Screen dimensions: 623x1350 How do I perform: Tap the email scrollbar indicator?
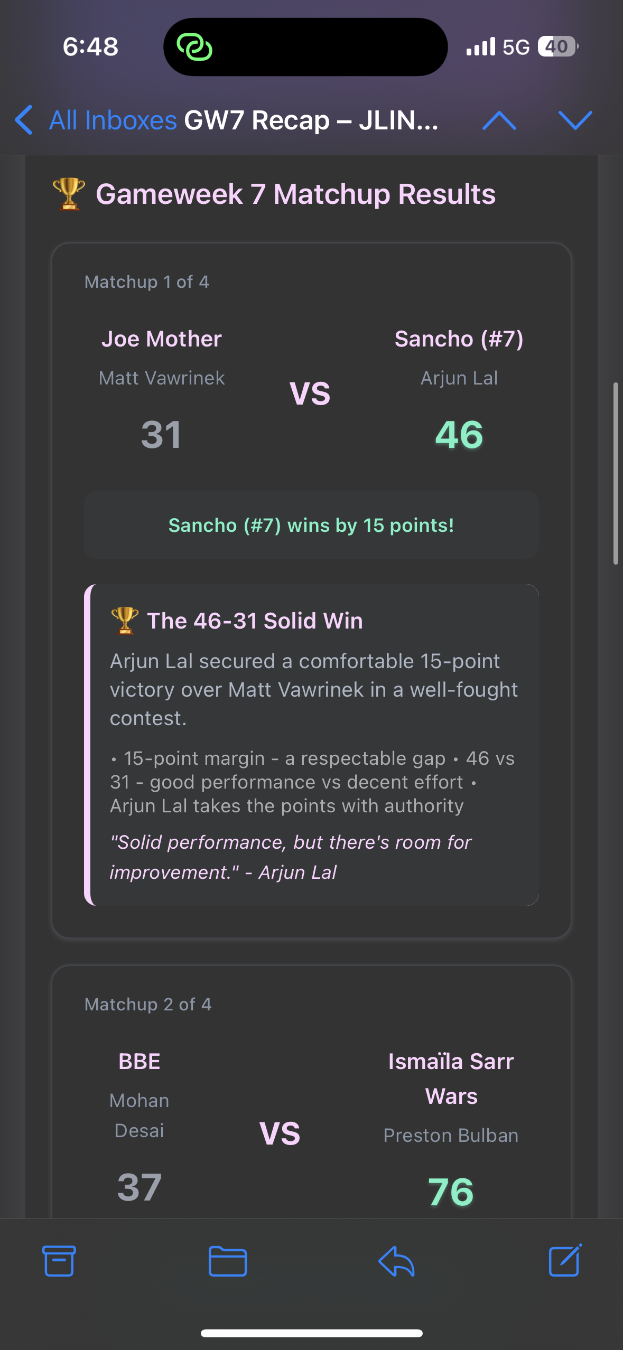point(615,474)
